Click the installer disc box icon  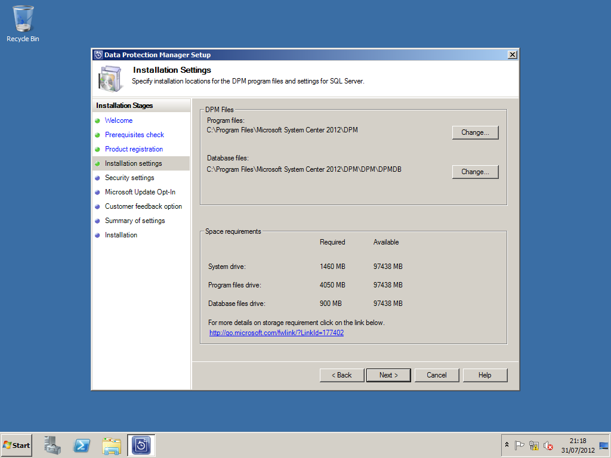(x=110, y=79)
